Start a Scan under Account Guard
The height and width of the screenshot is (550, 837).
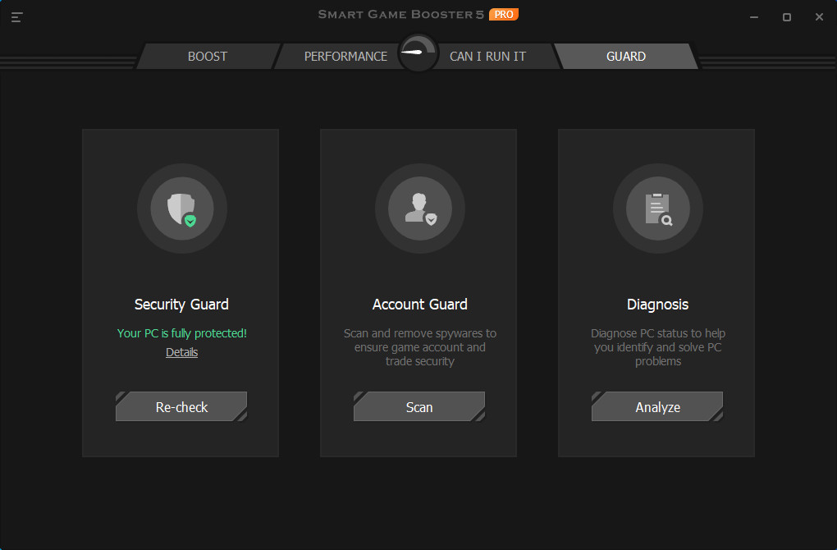point(418,406)
